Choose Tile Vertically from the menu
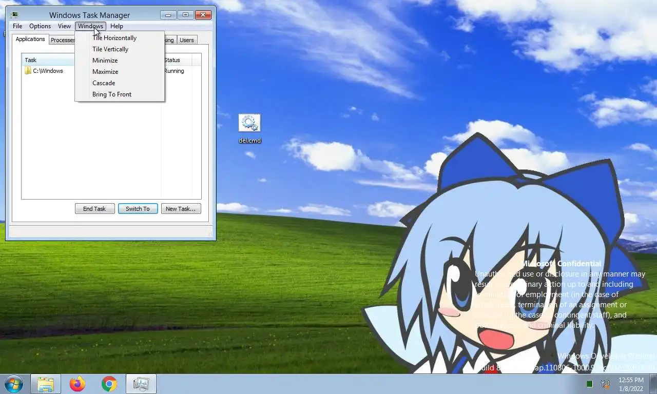This screenshot has width=657, height=394. click(x=120, y=49)
